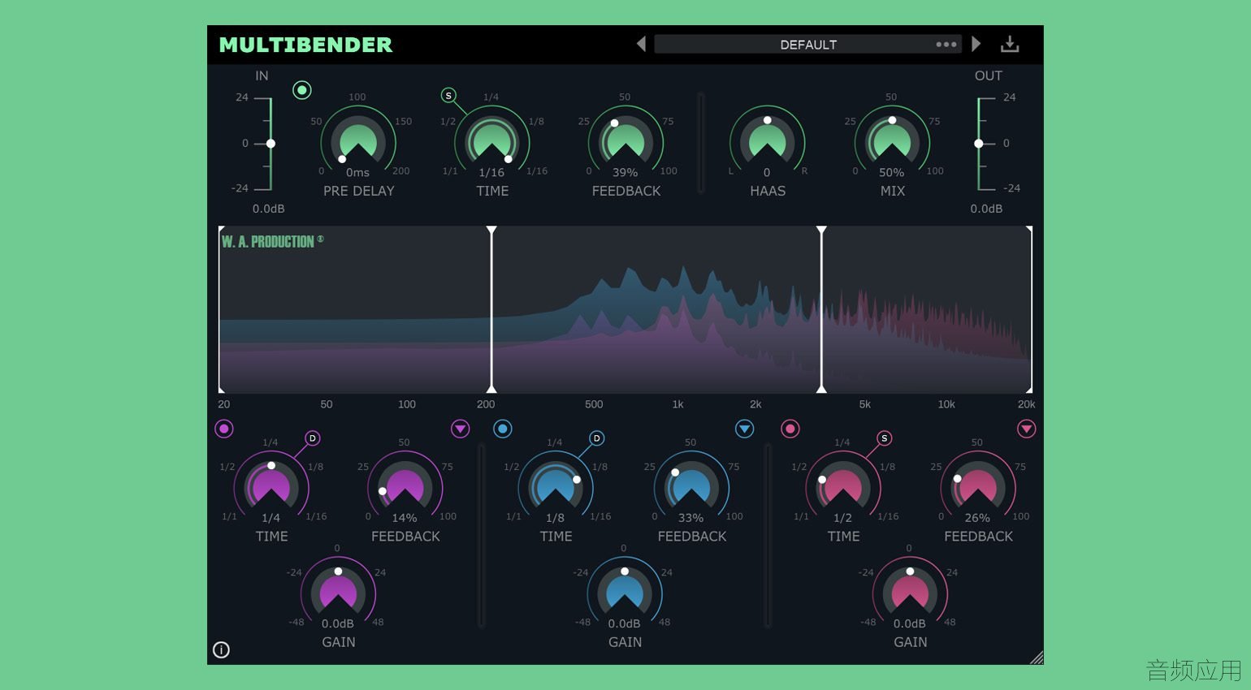Viewport: 1251px width, 690px height.
Task: Click the MIX knob
Action: click(891, 140)
